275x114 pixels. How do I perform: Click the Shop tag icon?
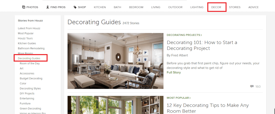[75, 7]
